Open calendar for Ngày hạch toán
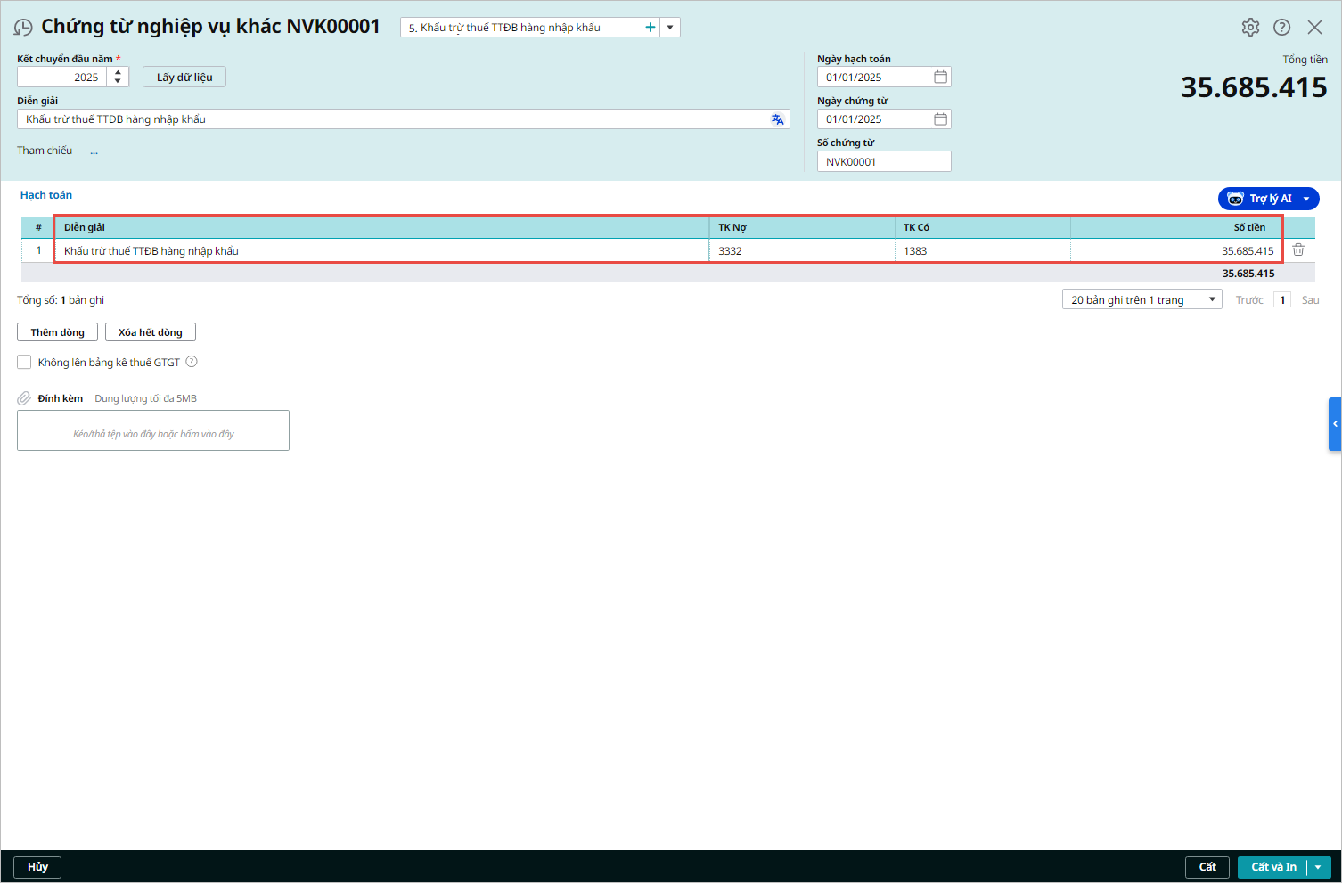This screenshot has height=883, width=1342. tap(940, 78)
